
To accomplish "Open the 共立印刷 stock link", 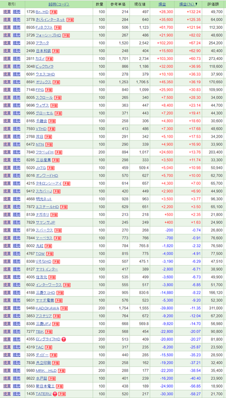I will click(x=43, y=363).
